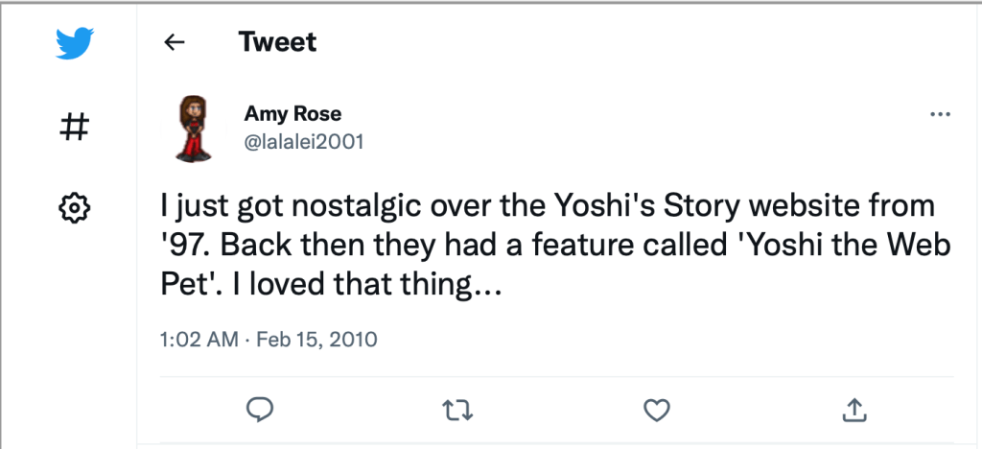Viewport: 982px width, 449px height.
Task: Open the three-dot More menu on the tweet
Action: click(940, 115)
